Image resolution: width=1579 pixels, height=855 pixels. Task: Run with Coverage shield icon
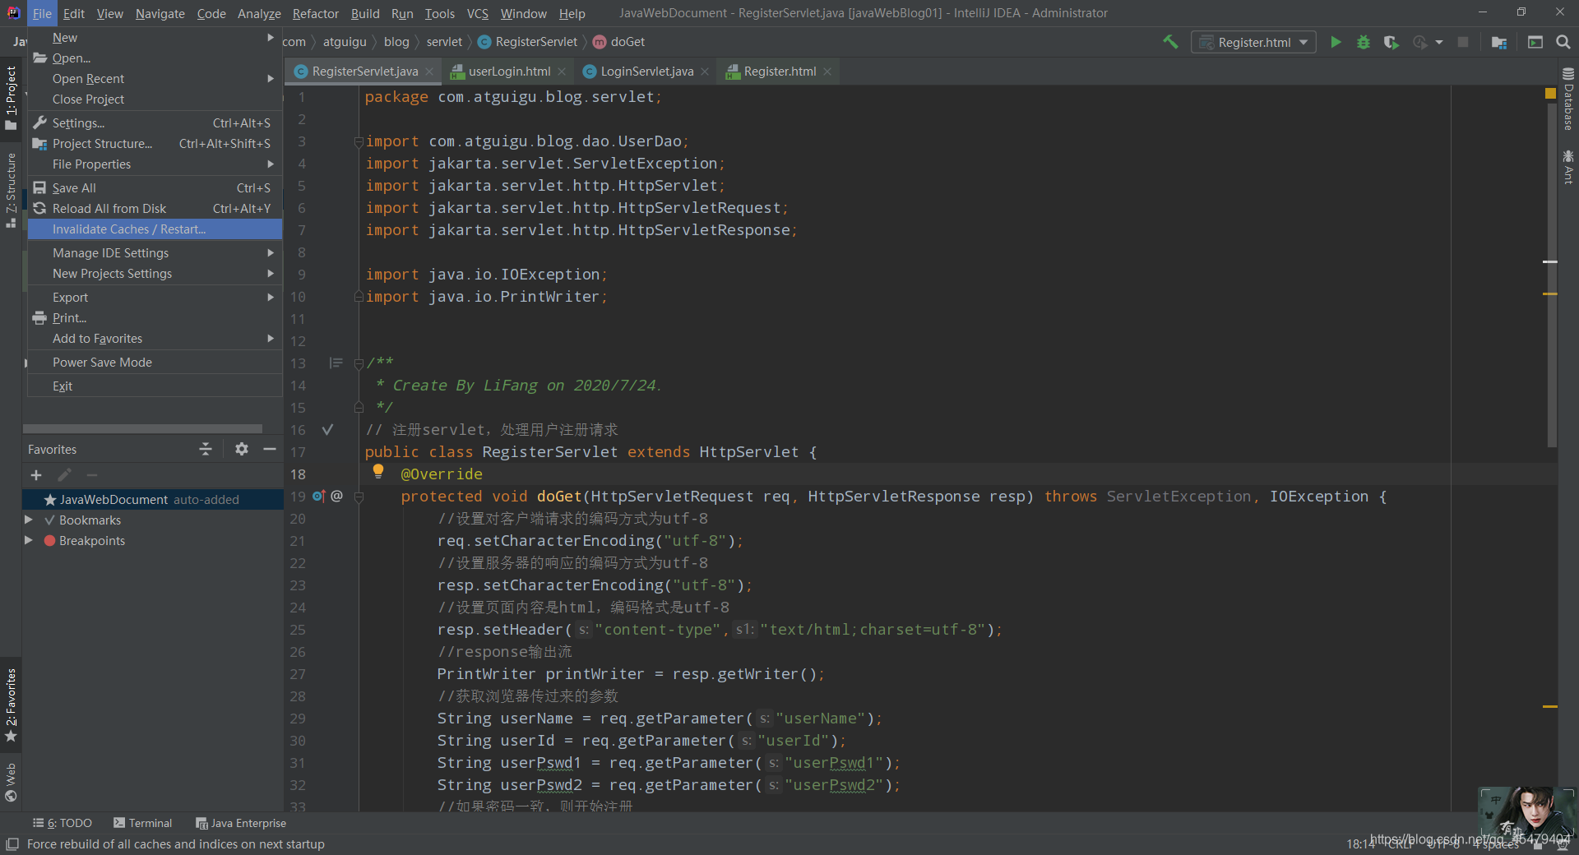[x=1391, y=42]
